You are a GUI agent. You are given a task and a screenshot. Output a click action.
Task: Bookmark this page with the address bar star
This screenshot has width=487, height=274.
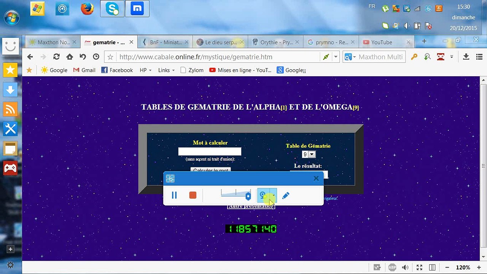pos(110,57)
